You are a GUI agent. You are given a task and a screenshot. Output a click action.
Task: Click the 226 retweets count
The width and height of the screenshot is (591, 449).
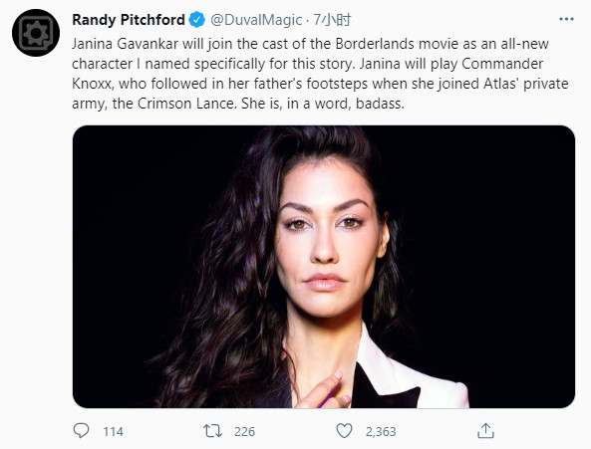[244, 431]
